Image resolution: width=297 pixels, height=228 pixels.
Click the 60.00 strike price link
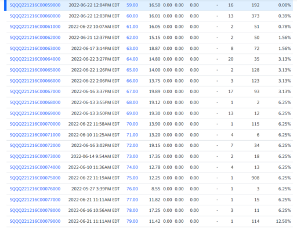[x=132, y=16]
